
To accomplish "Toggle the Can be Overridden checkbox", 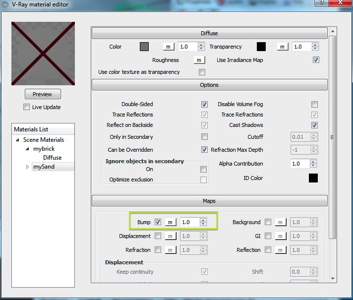I will pyautogui.click(x=204, y=150).
